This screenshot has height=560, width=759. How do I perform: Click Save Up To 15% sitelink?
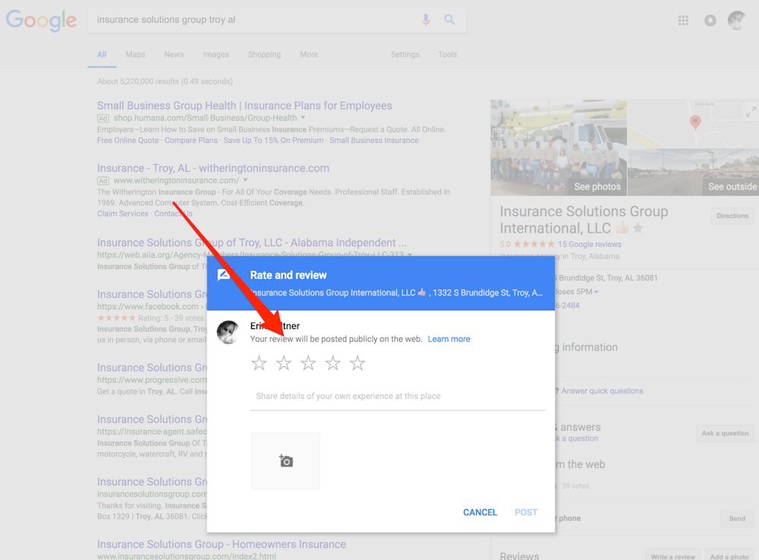(273, 141)
